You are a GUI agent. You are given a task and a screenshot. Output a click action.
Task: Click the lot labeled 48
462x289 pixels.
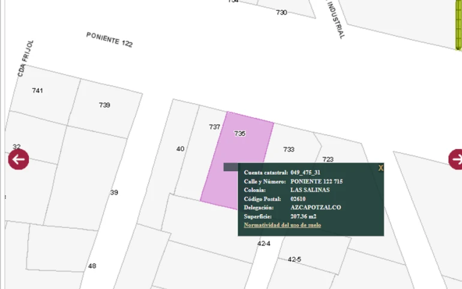click(92, 266)
